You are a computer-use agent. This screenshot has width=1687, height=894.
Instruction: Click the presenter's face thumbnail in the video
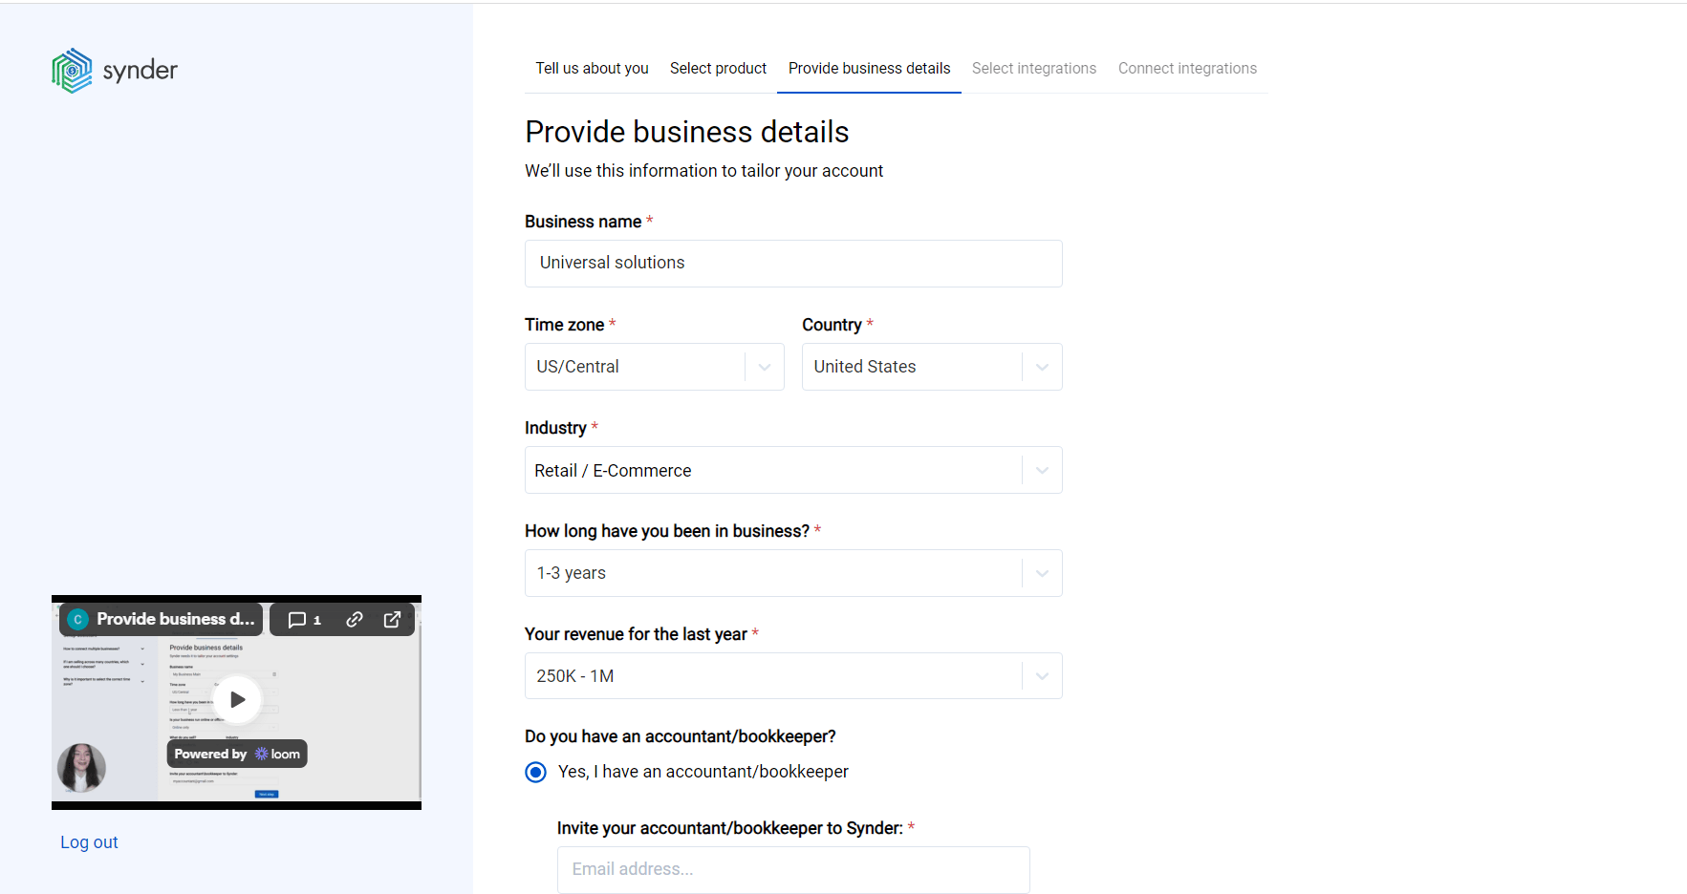[81, 768]
